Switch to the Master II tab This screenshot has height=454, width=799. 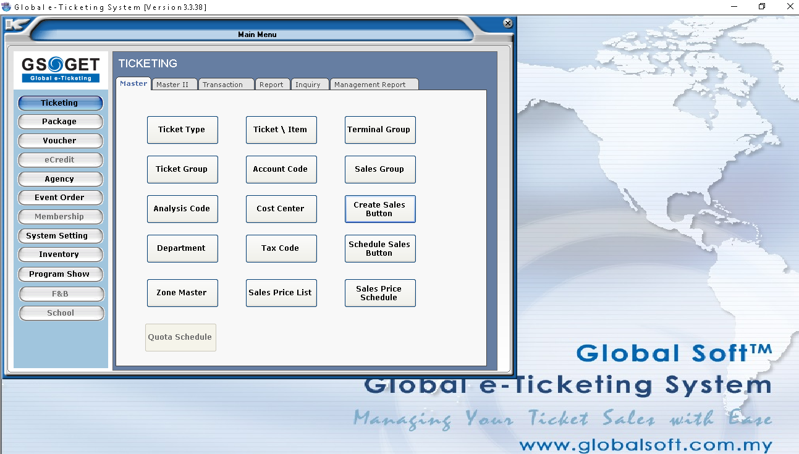(x=174, y=83)
